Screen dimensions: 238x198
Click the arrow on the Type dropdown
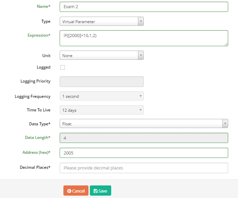[x=141, y=21]
